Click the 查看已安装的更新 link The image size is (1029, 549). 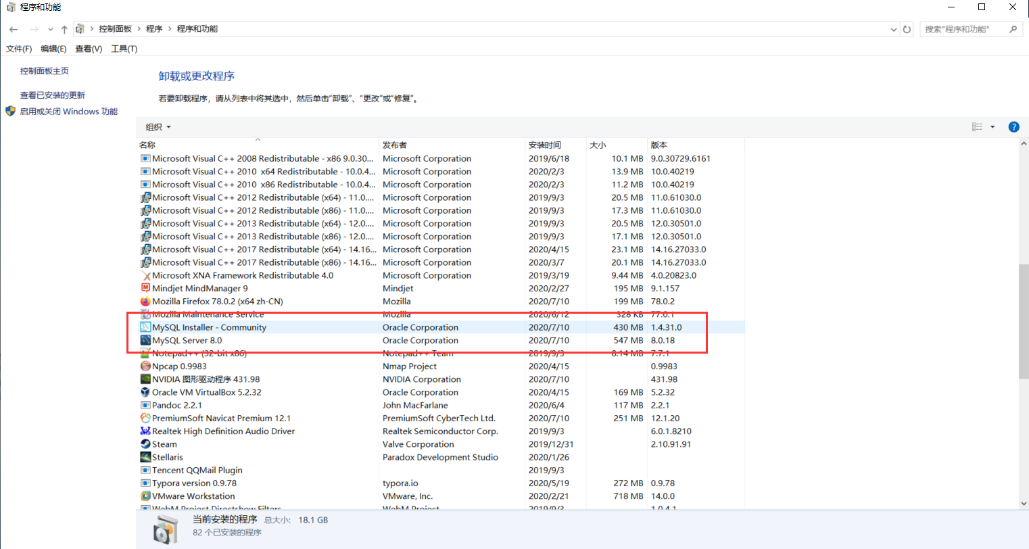[x=53, y=95]
